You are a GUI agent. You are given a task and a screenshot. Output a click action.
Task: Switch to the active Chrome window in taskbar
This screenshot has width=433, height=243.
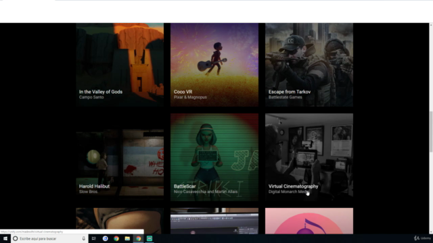pyautogui.click(x=138, y=238)
